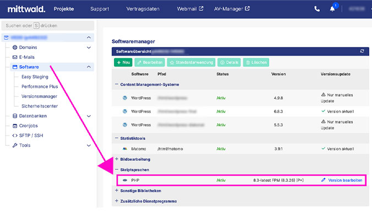Click the Tools wrench icon

[x=15, y=145]
